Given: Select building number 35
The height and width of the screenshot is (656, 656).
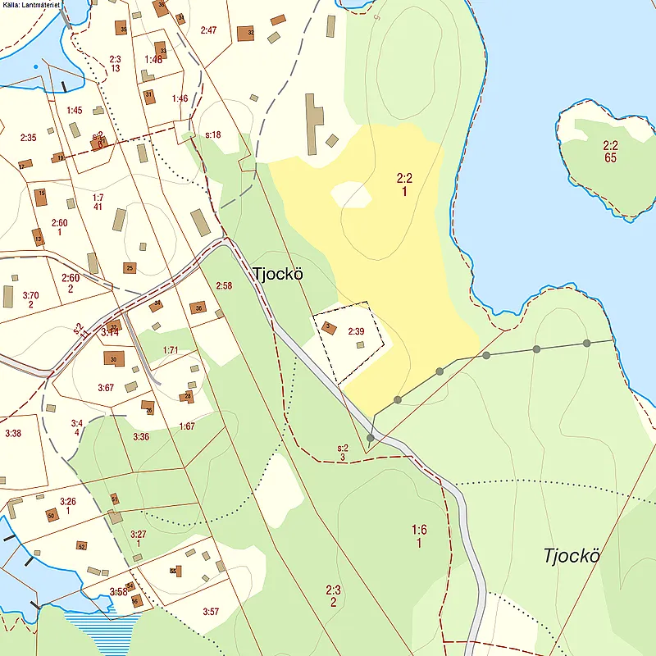Looking at the screenshot, I should click(x=121, y=28).
